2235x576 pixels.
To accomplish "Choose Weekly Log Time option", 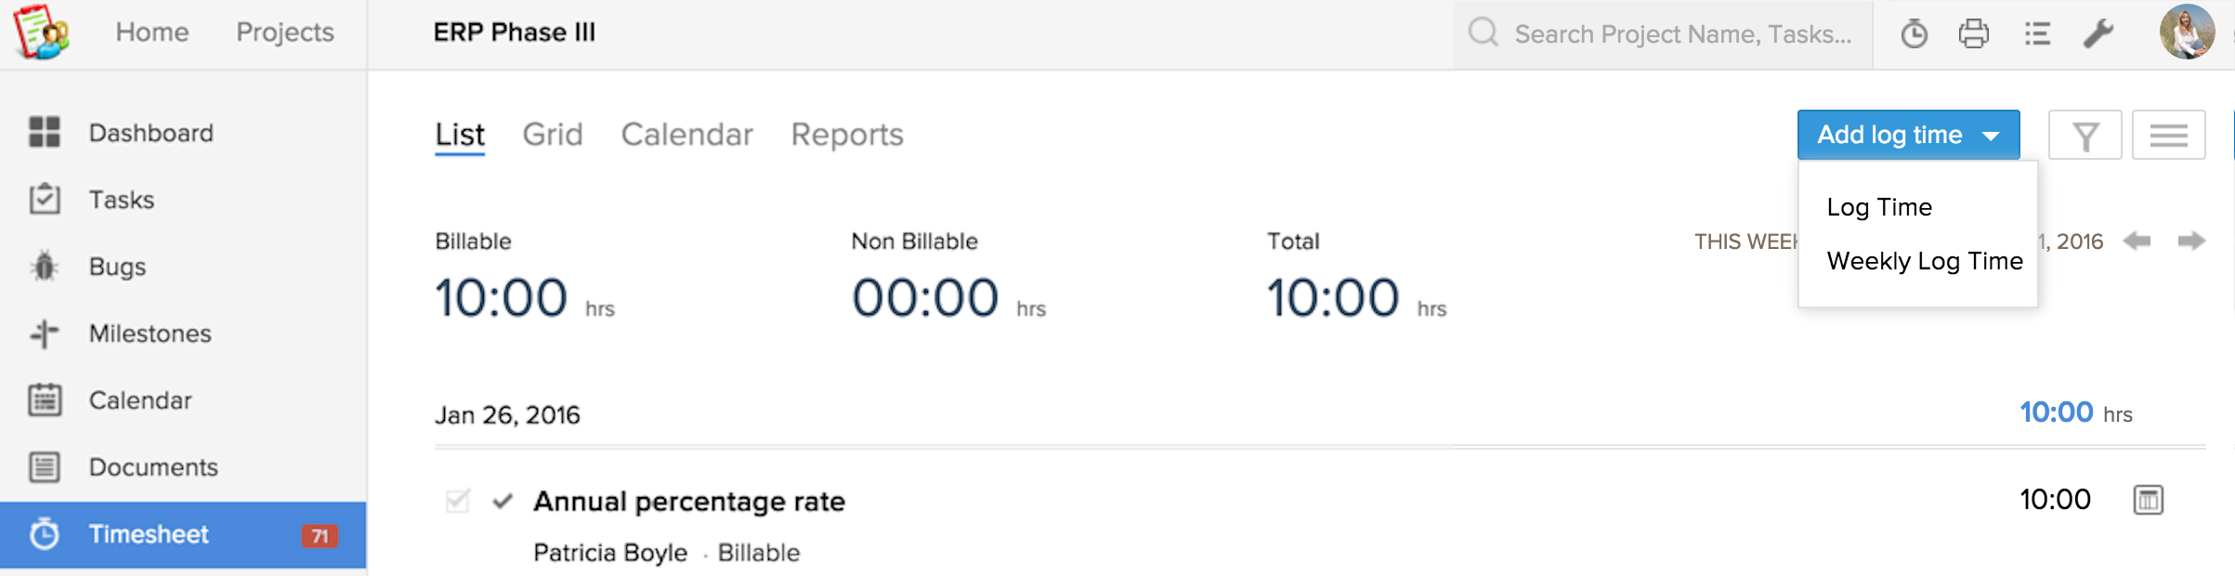I will [1924, 261].
